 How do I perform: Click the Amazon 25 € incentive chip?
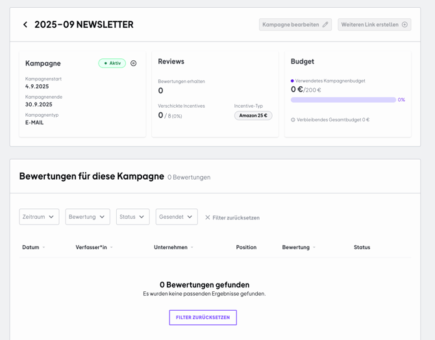click(253, 115)
